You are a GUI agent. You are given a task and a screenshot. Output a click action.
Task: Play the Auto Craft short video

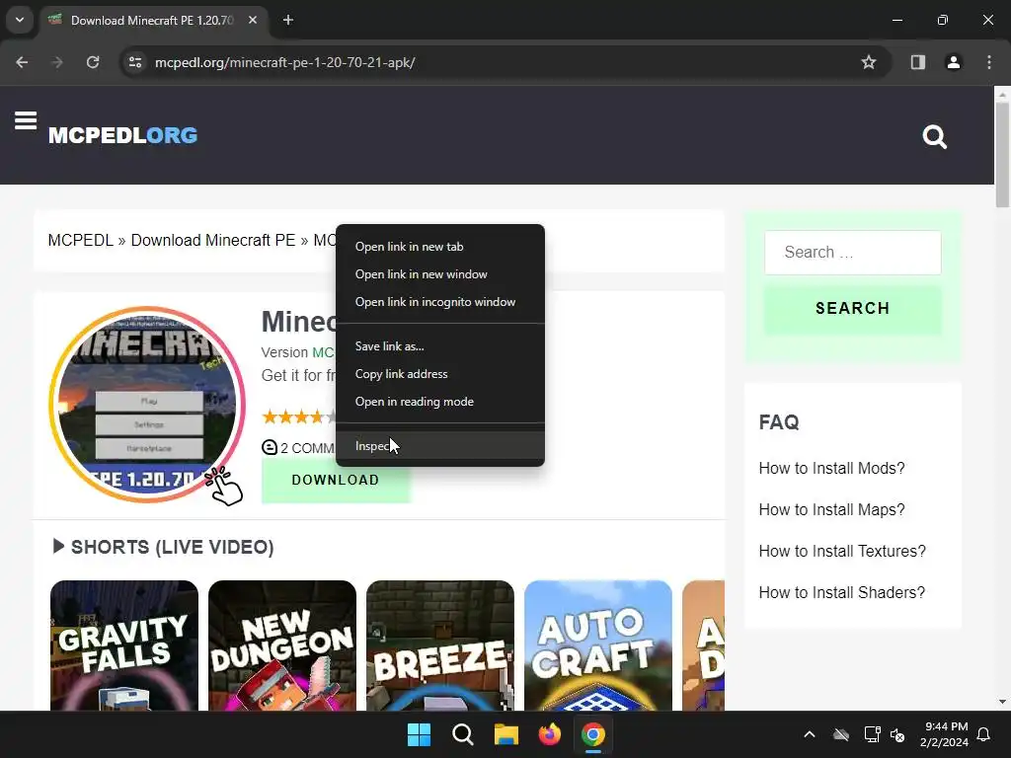(x=598, y=645)
